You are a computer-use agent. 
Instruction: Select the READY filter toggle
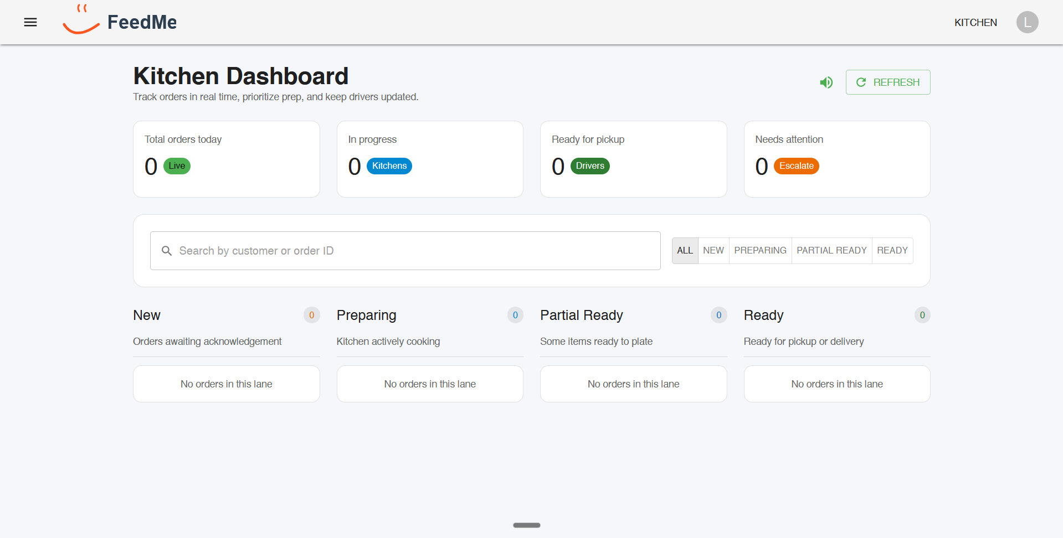892,251
